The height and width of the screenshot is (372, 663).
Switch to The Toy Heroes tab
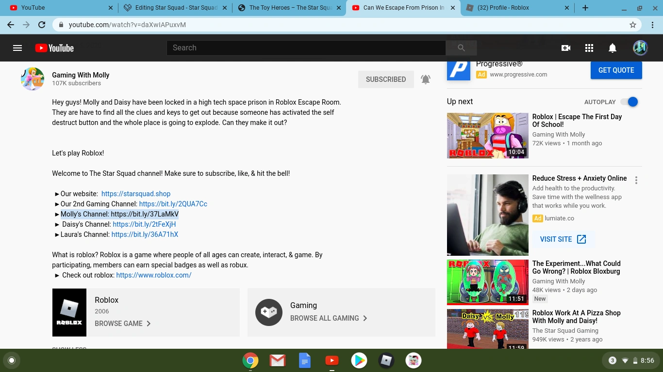click(289, 8)
